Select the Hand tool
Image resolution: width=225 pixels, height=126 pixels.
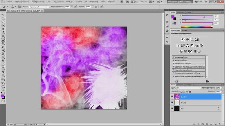pos(3,86)
